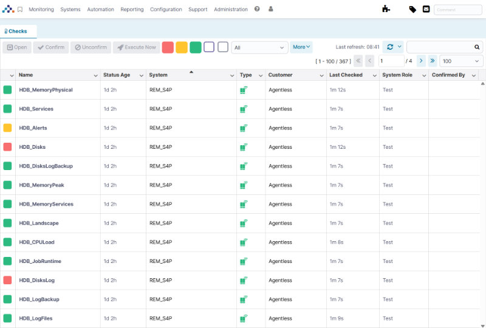Click the search magnifier icon

tap(477, 47)
